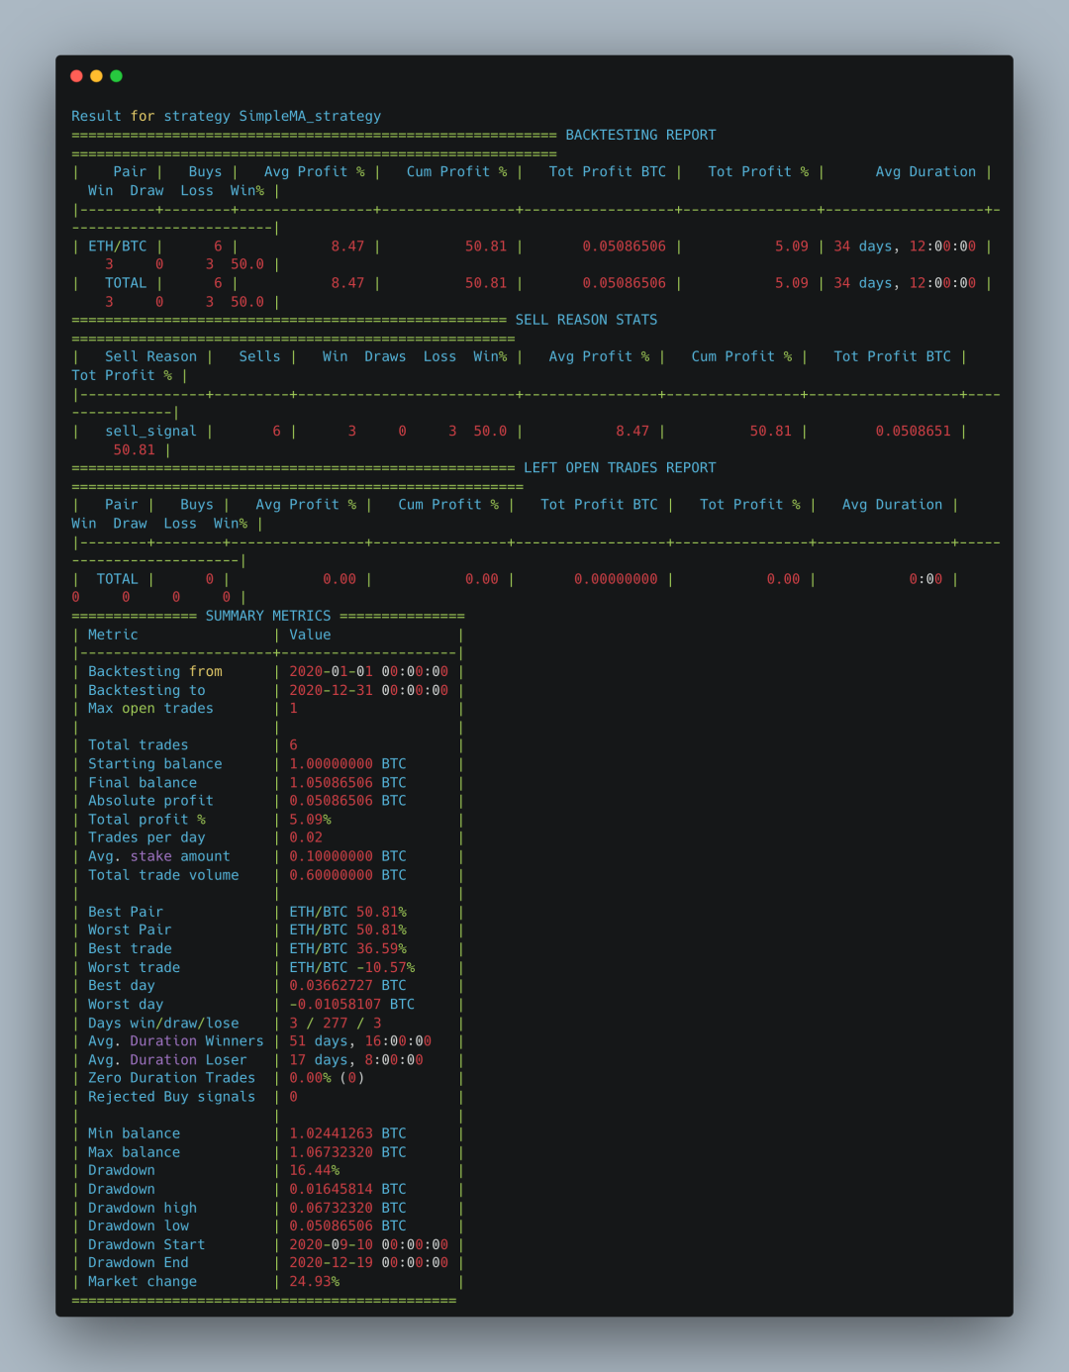Click the 'Metric' column header
The height and width of the screenshot is (1372, 1069).
click(x=113, y=635)
